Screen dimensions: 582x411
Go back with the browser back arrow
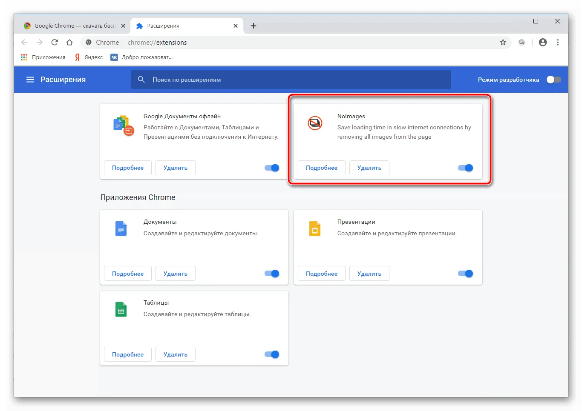24,43
